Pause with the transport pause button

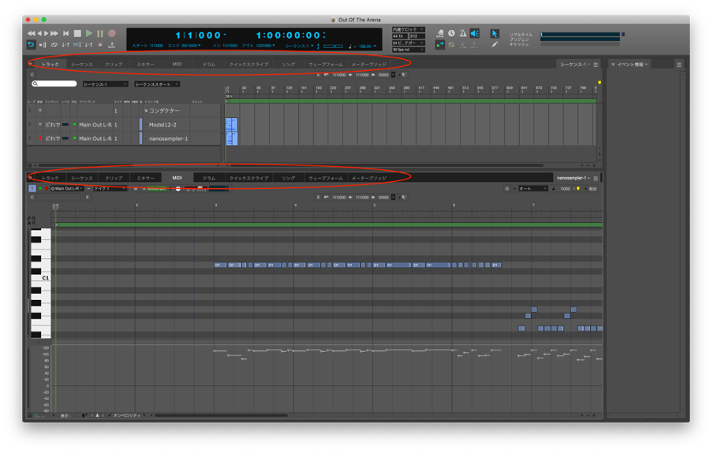click(x=100, y=34)
